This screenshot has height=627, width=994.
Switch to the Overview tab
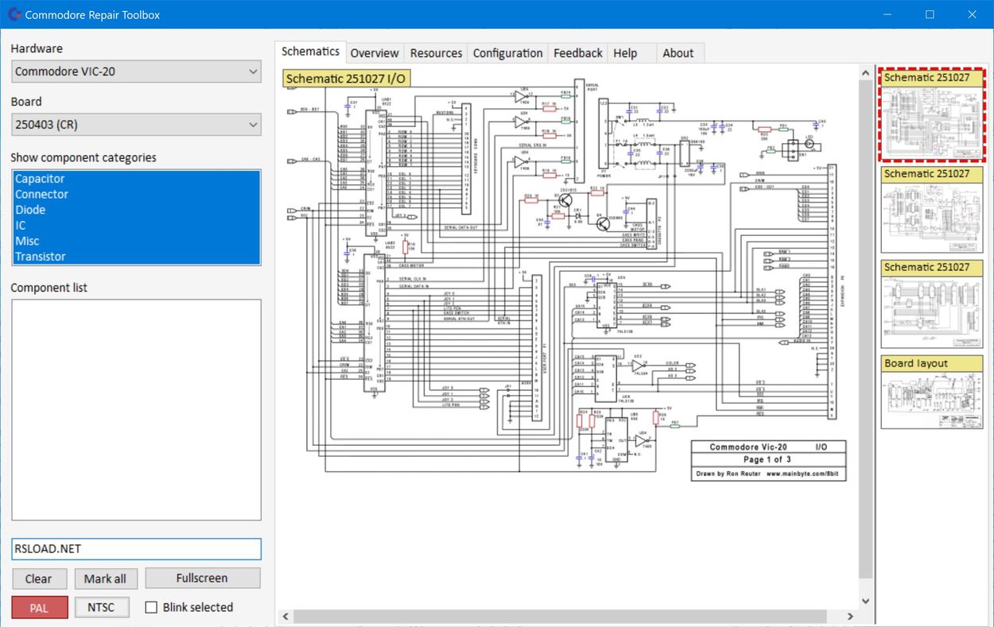374,53
